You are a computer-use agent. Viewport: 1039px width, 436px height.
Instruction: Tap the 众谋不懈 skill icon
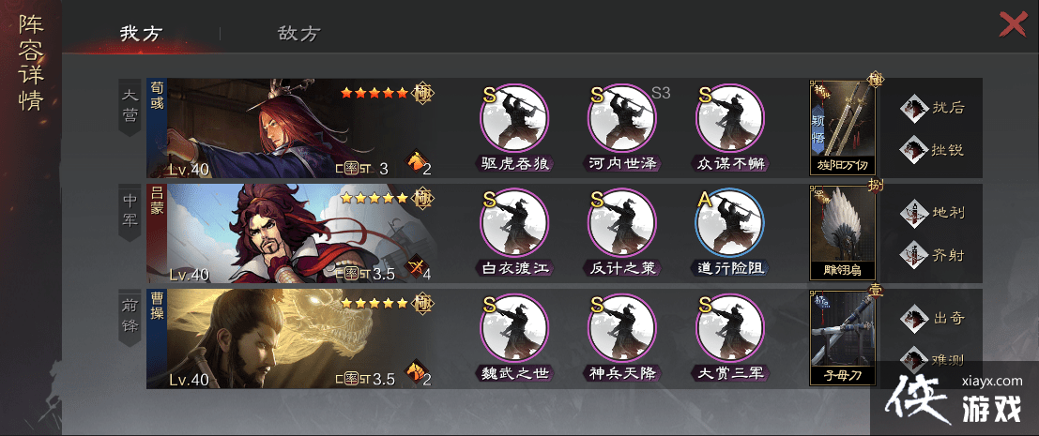(x=729, y=118)
